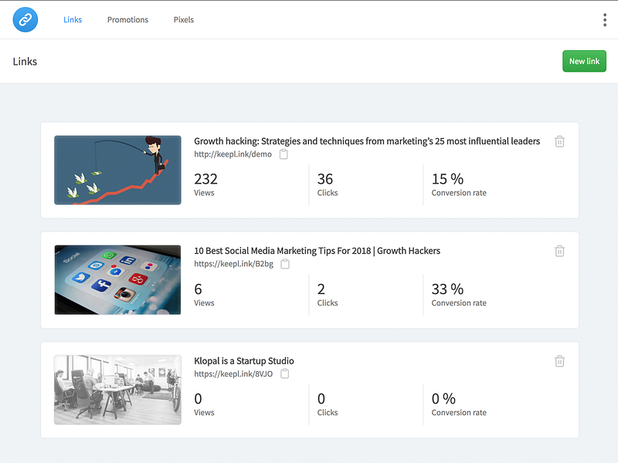
Task: Switch to the Links tab
Action: pyautogui.click(x=73, y=20)
